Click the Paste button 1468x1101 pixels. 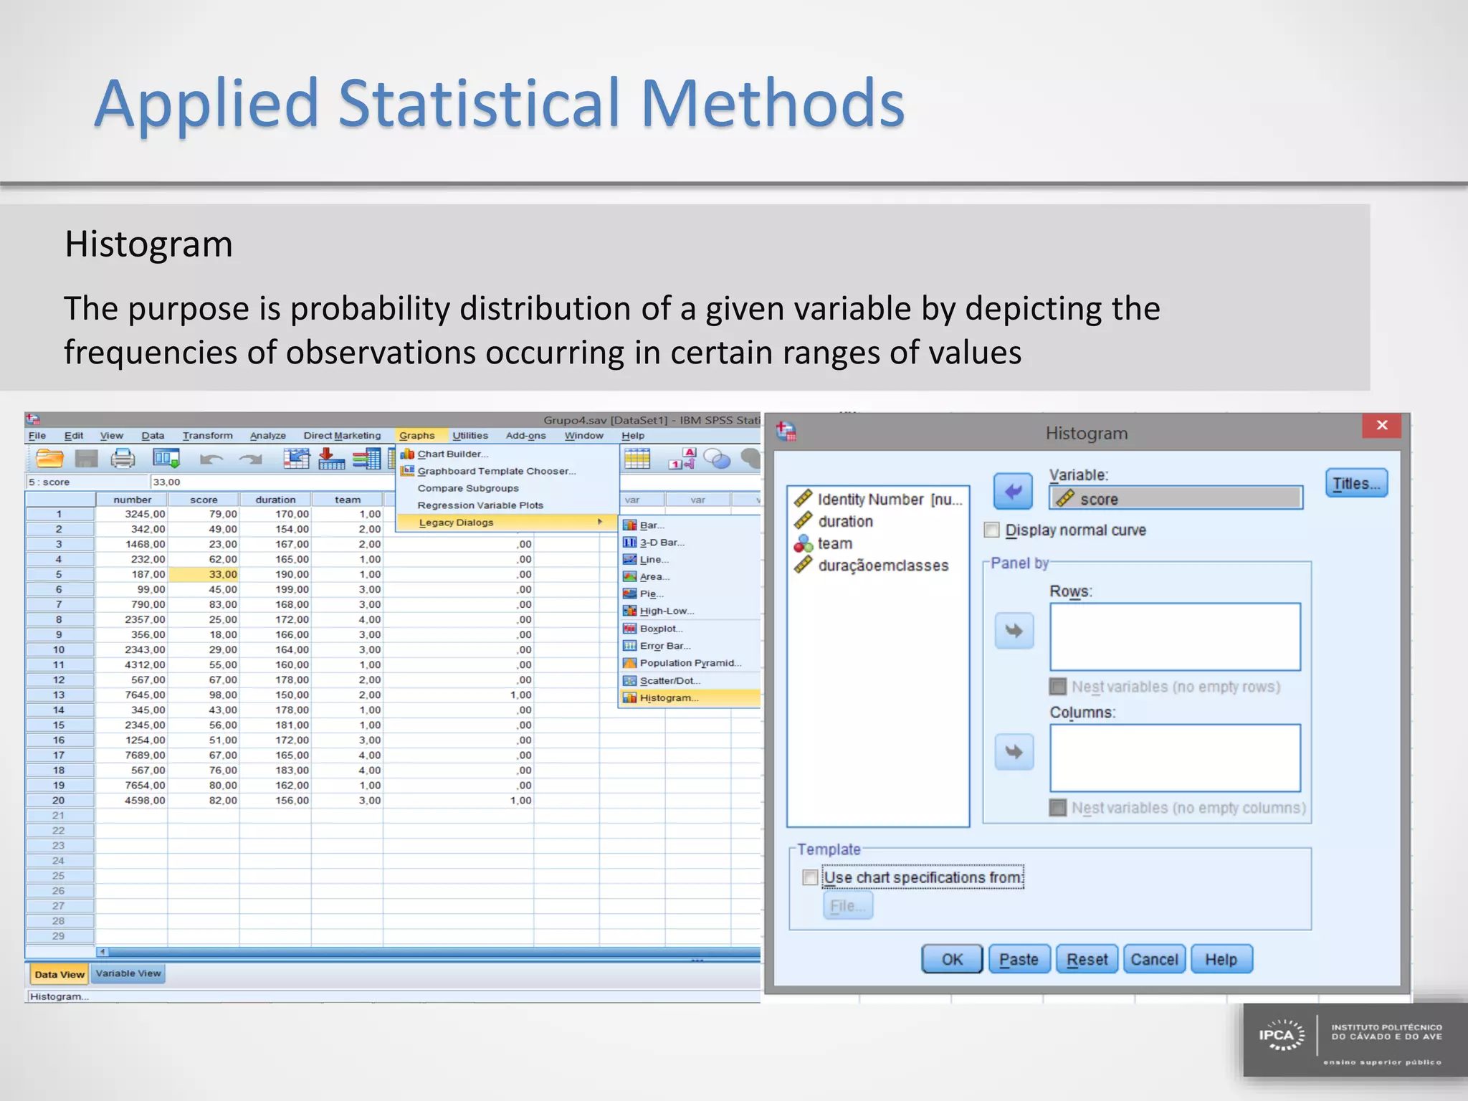coord(1019,959)
